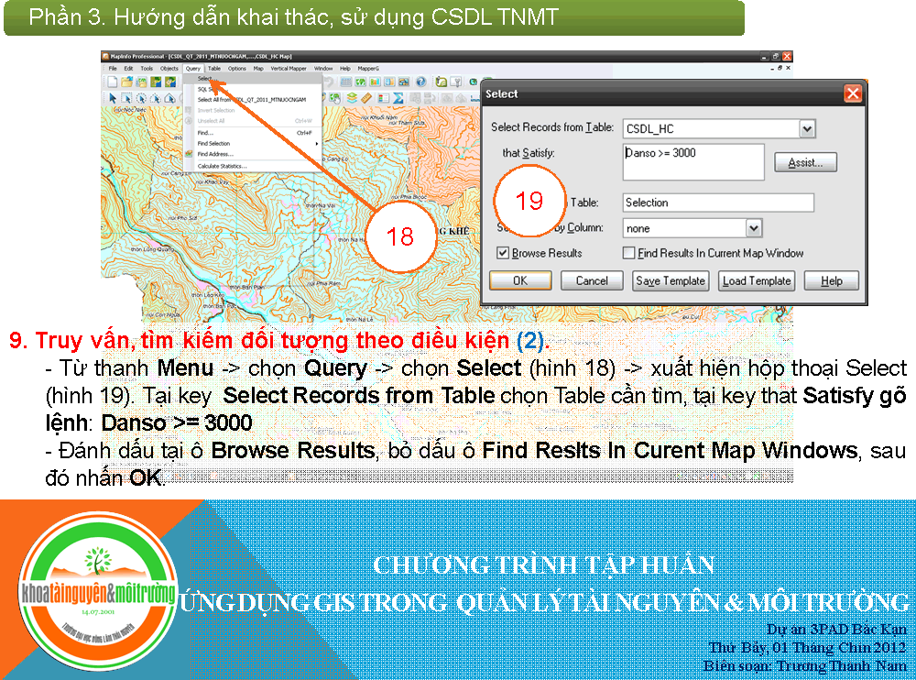Open the Find Selection submenu

[253, 143]
